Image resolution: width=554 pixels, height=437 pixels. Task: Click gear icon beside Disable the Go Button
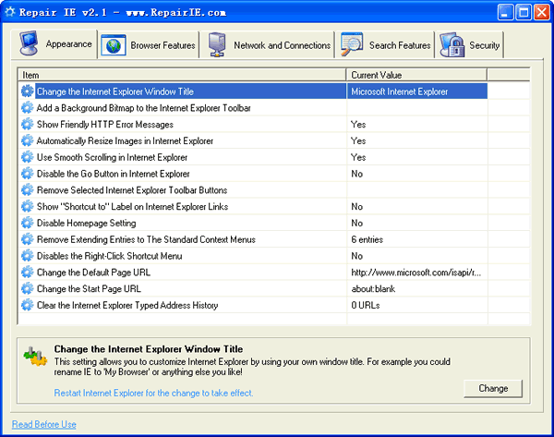point(27,174)
